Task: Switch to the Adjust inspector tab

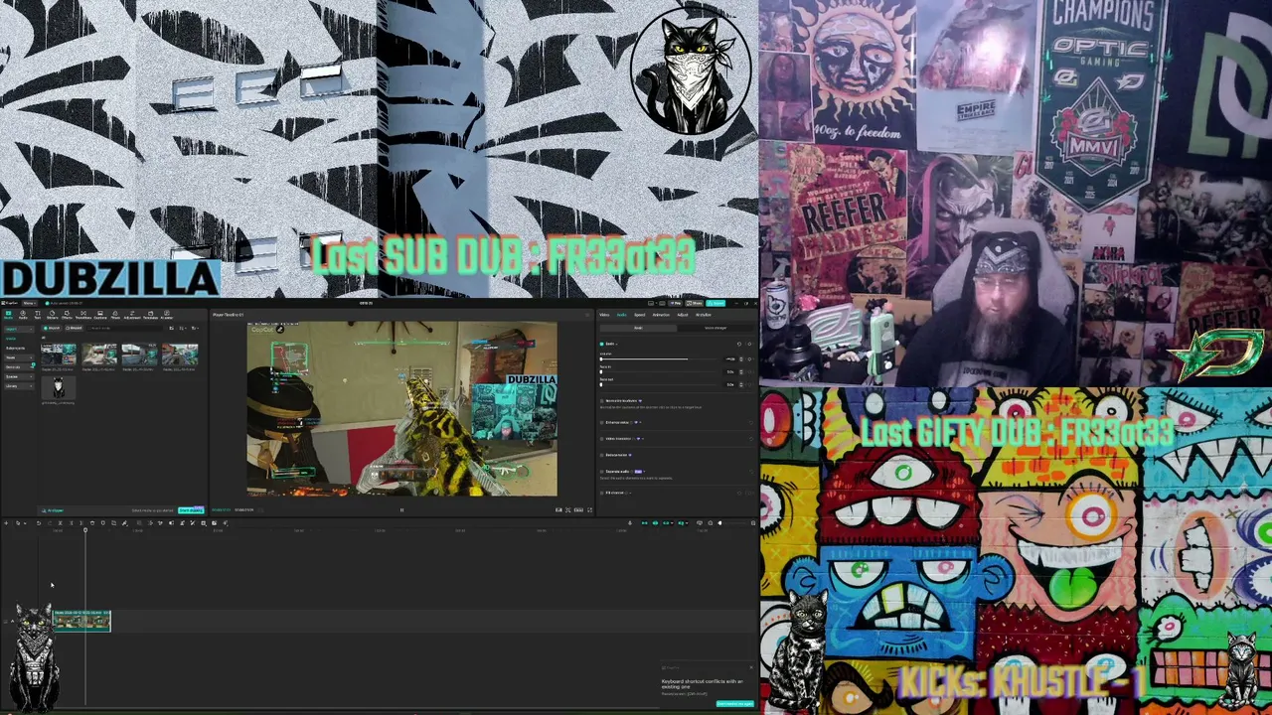Action: coord(683,315)
